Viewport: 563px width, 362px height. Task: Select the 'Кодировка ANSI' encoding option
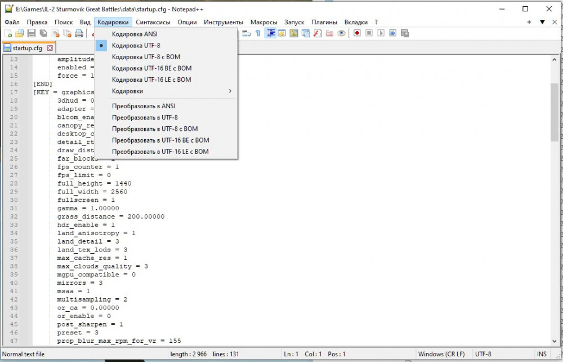point(135,34)
